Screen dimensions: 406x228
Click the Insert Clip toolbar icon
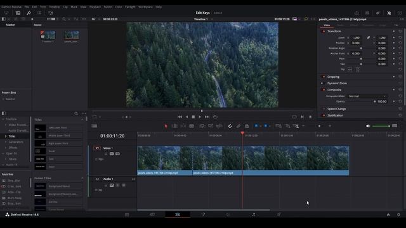click(x=202, y=126)
